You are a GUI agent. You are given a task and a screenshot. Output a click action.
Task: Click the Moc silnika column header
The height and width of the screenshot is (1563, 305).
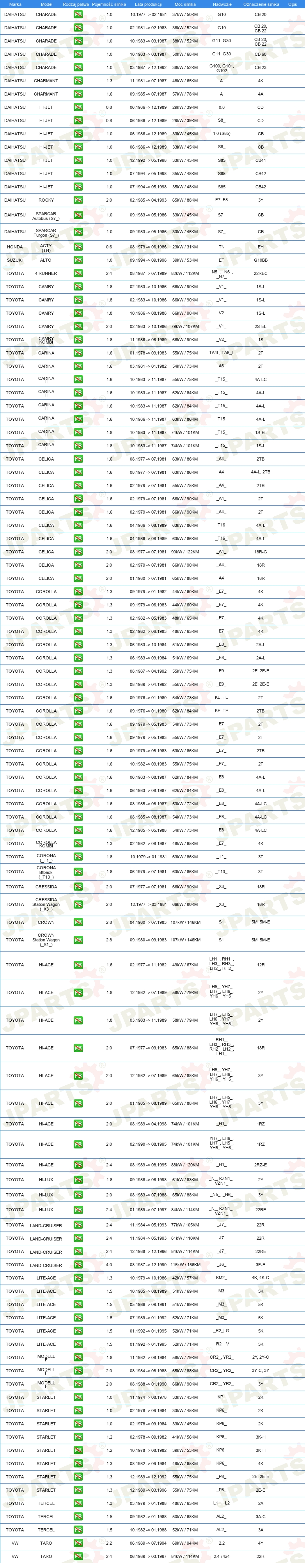click(x=185, y=4)
